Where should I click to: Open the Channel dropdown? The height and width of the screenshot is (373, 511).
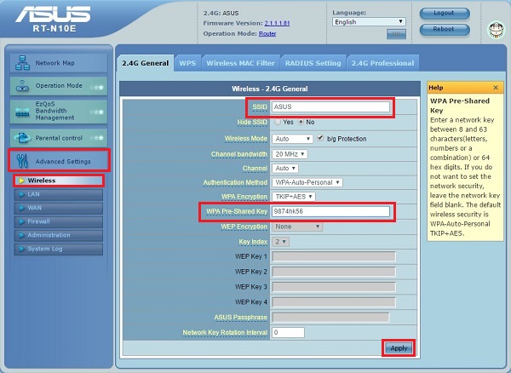285,169
